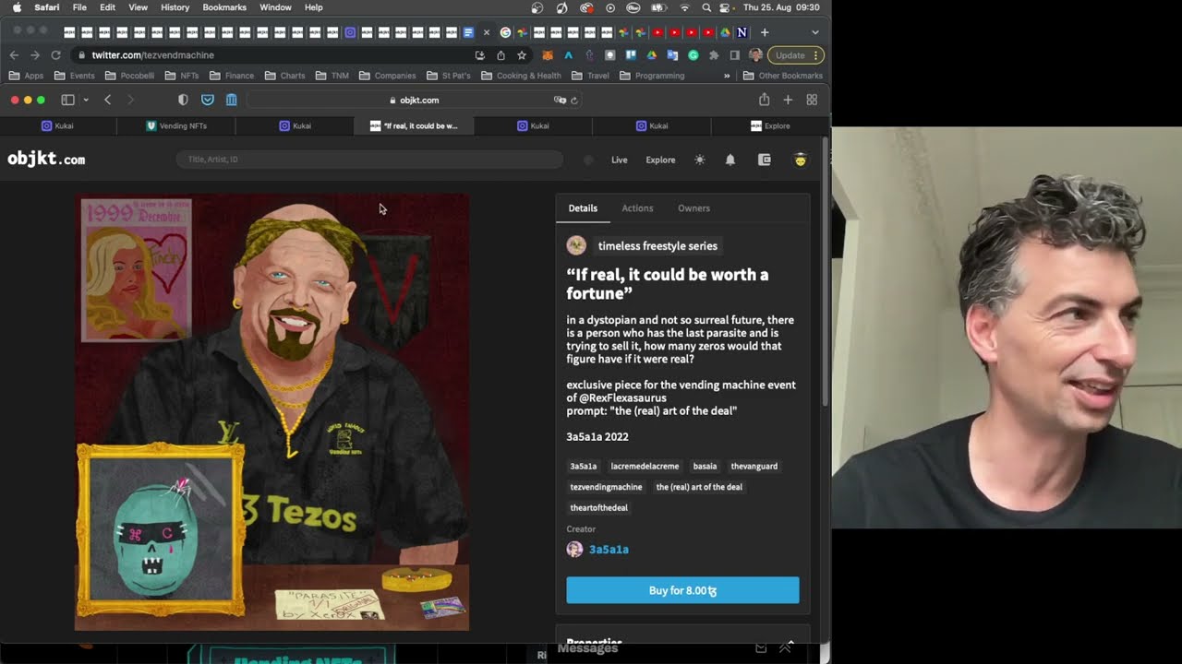Go back in Safari window

pyautogui.click(x=107, y=100)
